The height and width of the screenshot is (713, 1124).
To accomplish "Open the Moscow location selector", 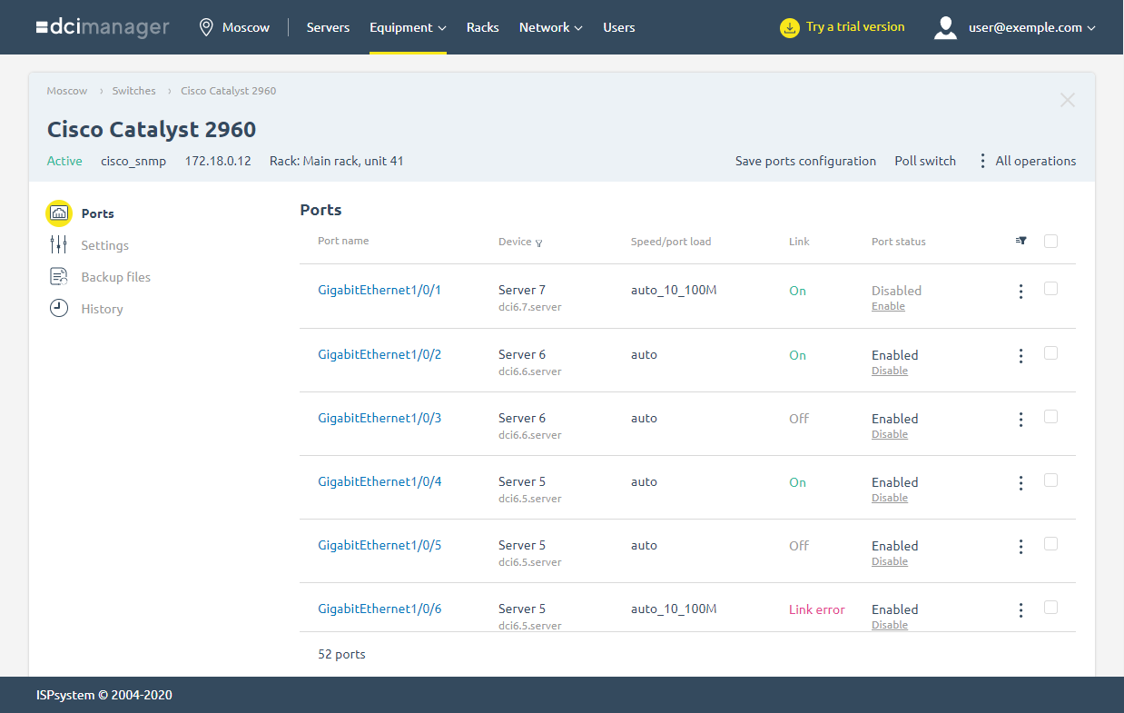I will pyautogui.click(x=234, y=27).
